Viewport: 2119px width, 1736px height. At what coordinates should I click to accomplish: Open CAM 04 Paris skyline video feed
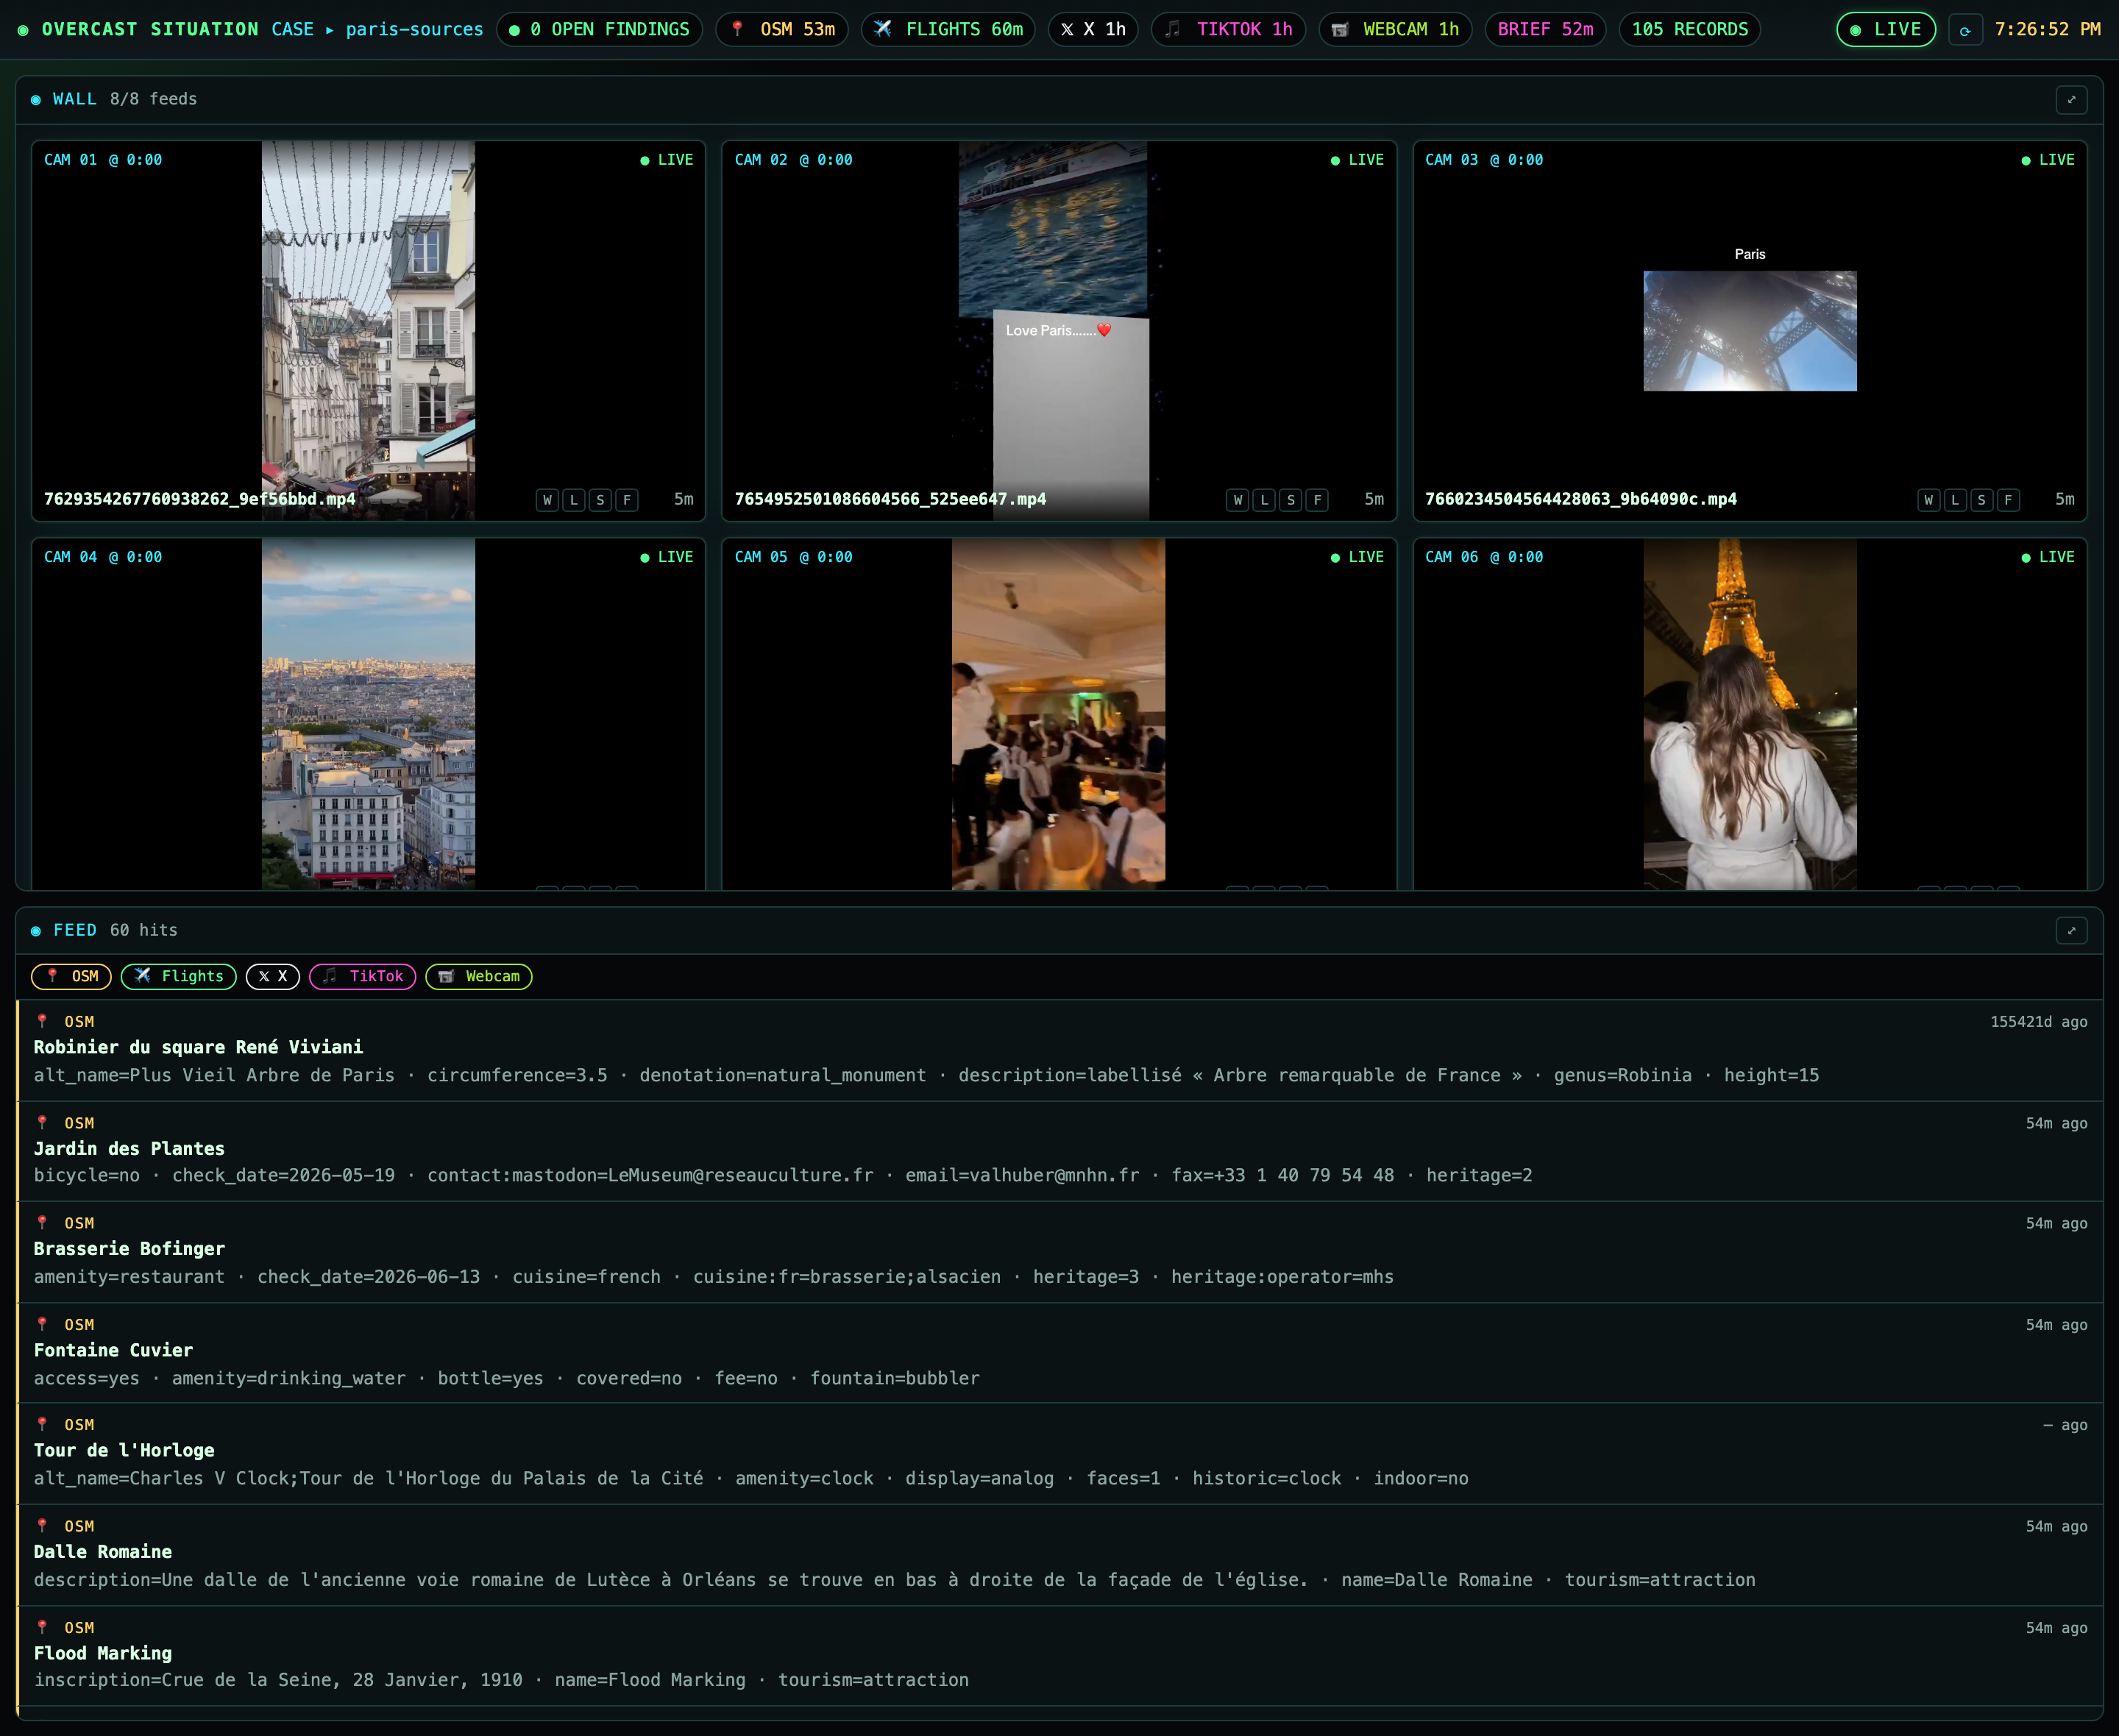(x=368, y=714)
